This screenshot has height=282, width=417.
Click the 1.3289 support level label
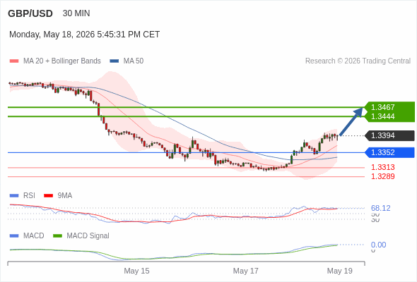(x=382, y=176)
